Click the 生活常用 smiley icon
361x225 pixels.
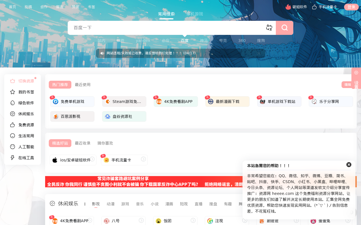[12, 136]
